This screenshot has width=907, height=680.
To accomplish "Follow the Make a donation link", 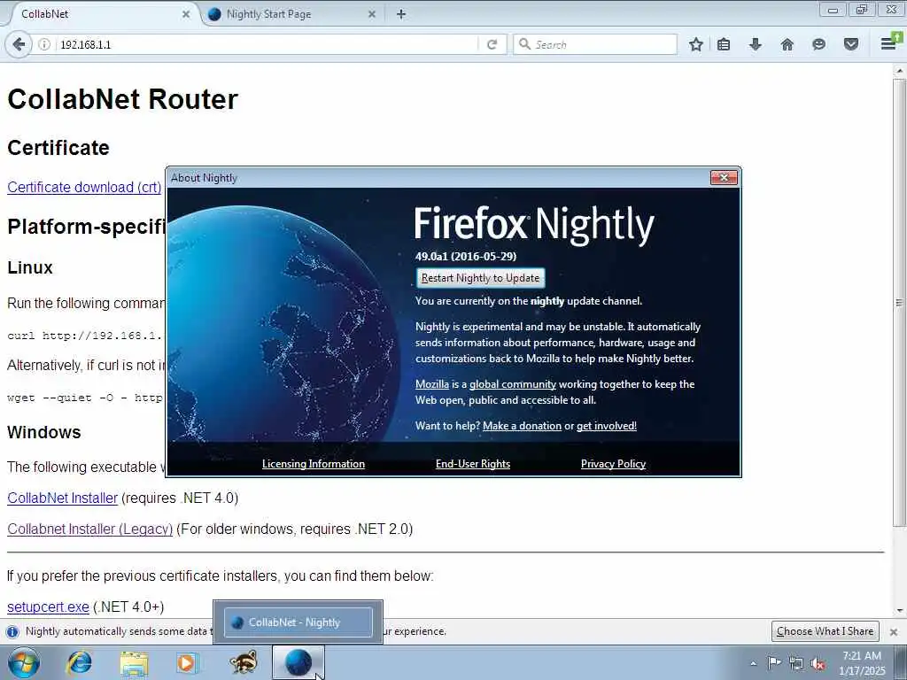I will (522, 426).
